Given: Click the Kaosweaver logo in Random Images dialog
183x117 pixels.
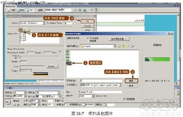Looking at the screenshot, I should 40,73.
